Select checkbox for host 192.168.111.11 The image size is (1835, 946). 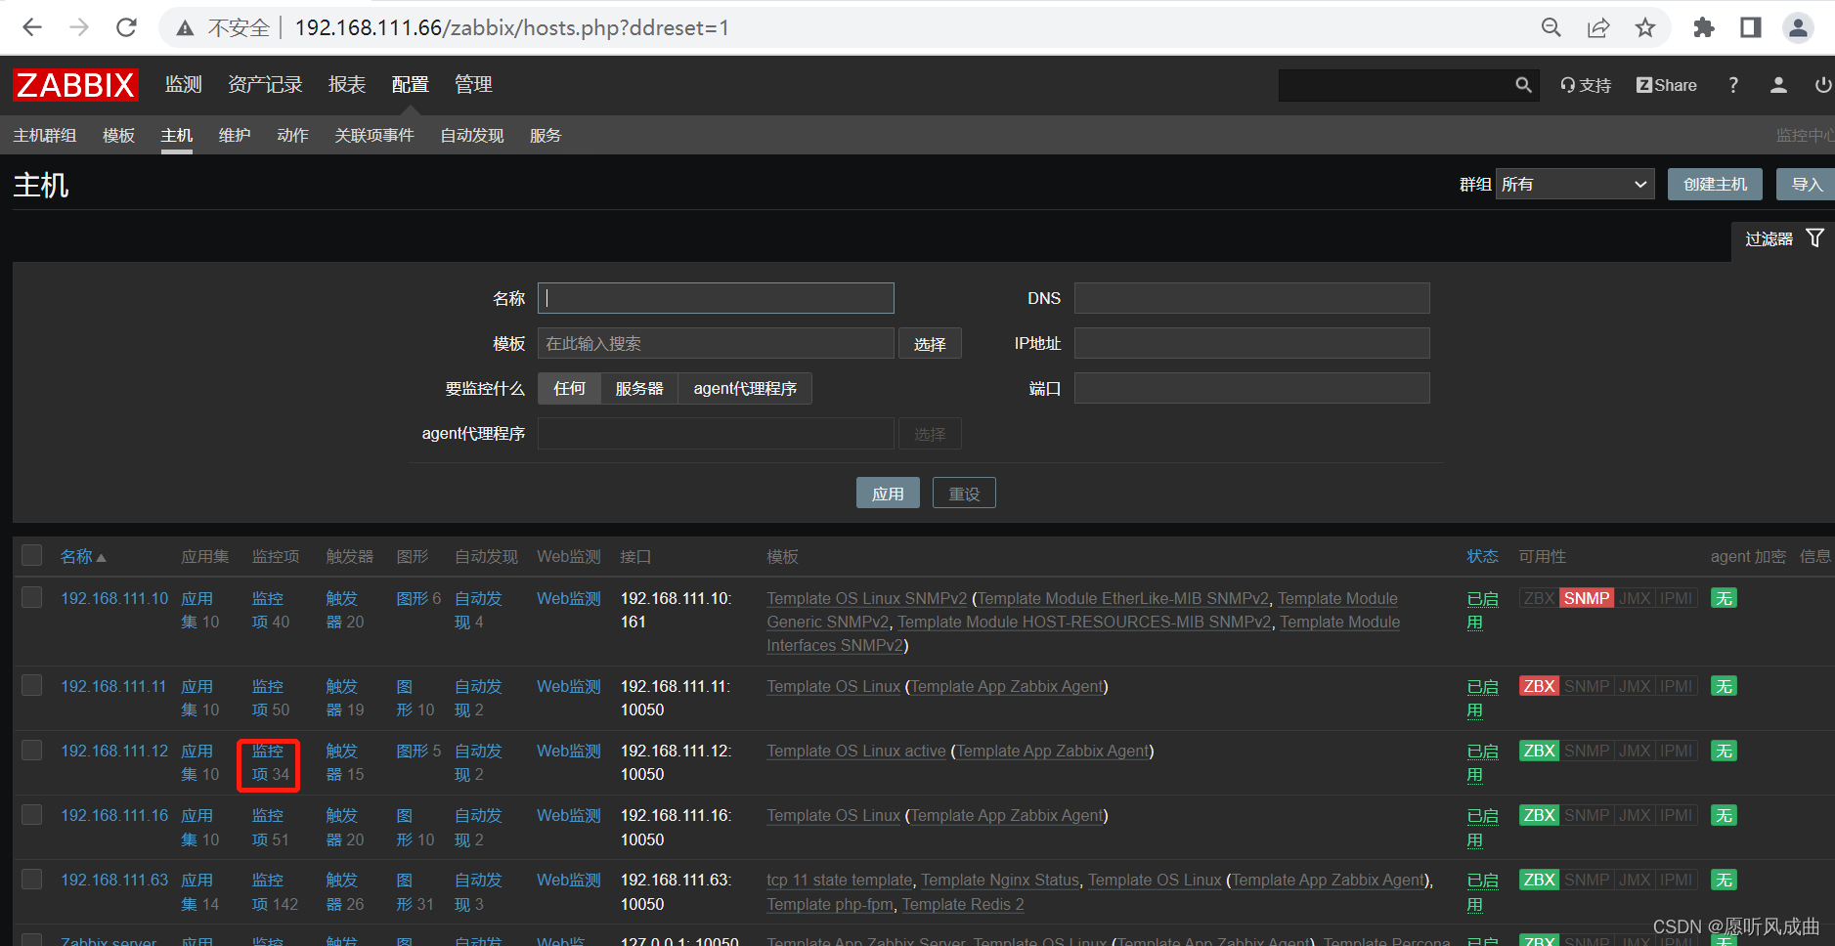tap(32, 685)
